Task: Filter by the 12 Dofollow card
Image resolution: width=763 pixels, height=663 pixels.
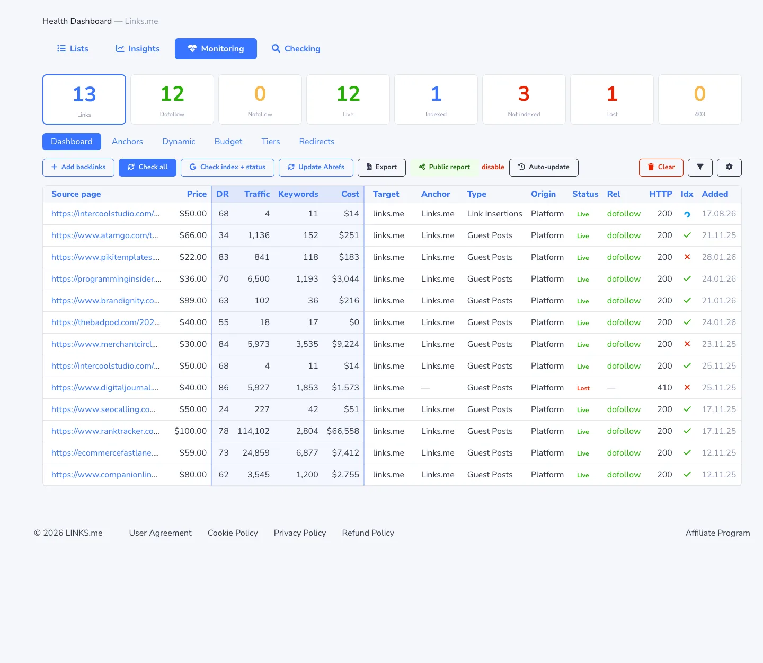Action: pos(172,99)
